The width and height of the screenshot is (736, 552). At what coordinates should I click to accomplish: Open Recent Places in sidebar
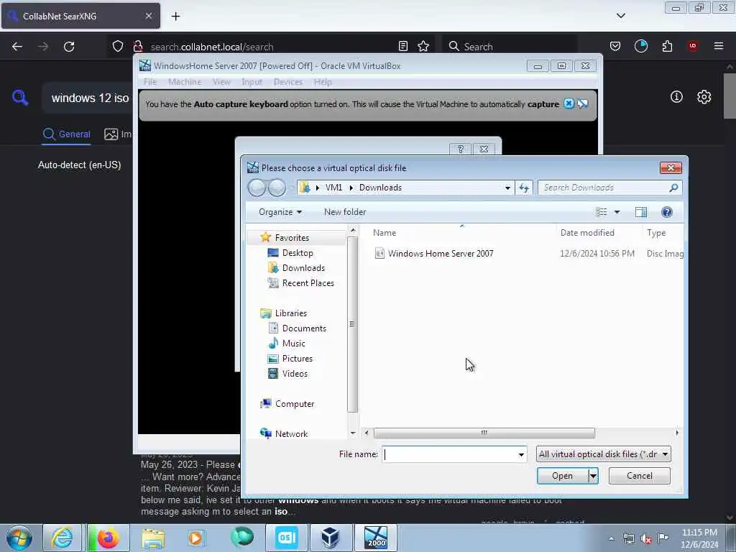308,283
